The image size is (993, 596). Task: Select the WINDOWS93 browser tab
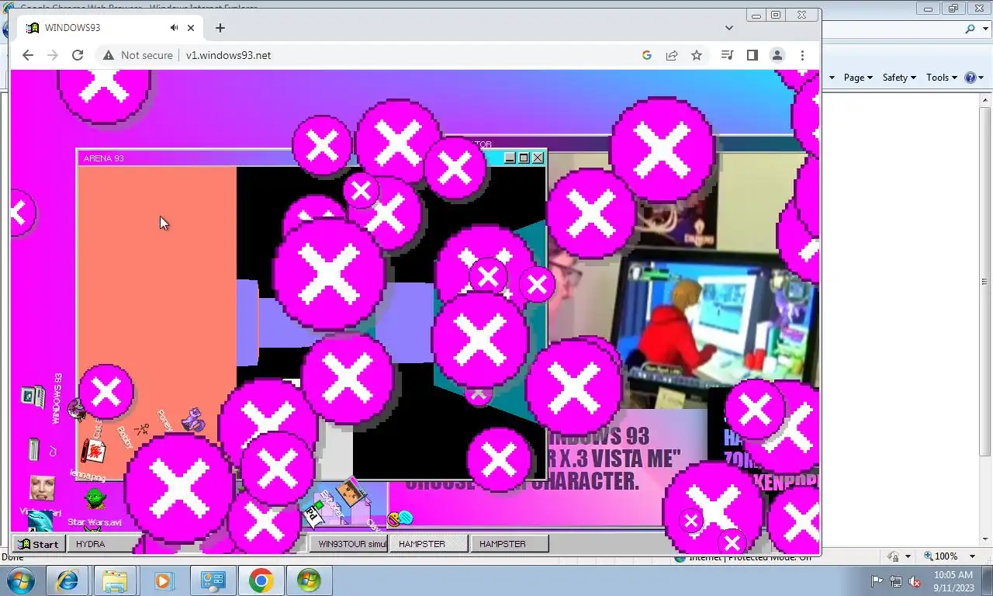click(x=110, y=28)
